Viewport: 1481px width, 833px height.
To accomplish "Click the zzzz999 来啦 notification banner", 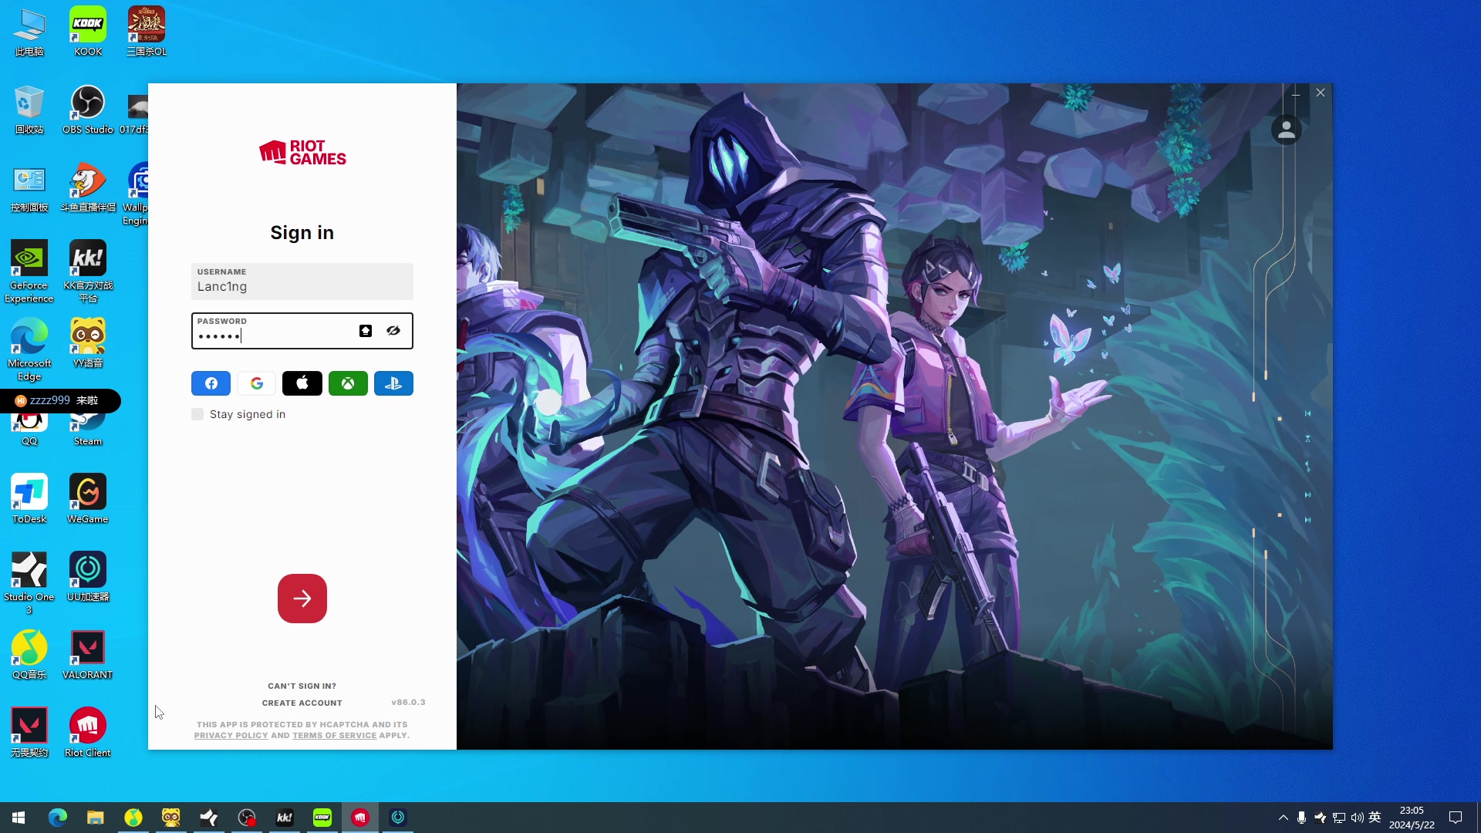I will [60, 401].
